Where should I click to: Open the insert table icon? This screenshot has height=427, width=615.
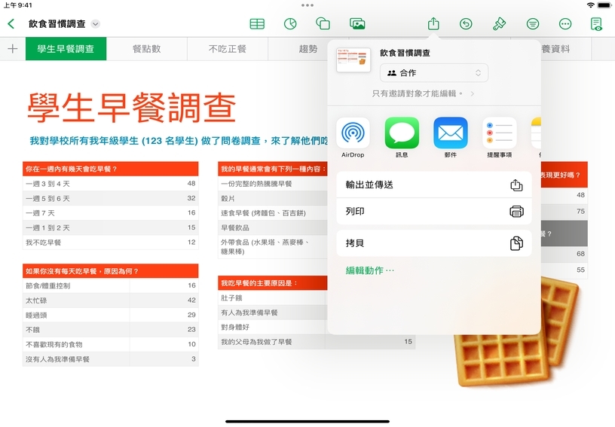click(257, 24)
